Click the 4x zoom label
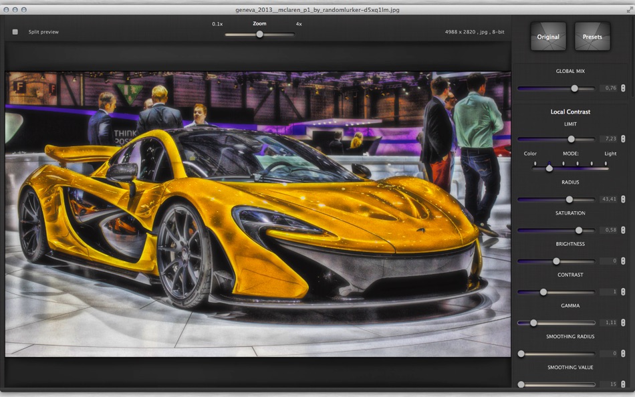 tap(297, 24)
